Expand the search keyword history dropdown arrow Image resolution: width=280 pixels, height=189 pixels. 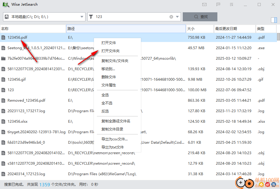click(x=177, y=17)
